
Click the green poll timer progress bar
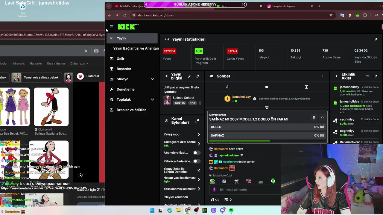pyautogui.click(x=239, y=141)
